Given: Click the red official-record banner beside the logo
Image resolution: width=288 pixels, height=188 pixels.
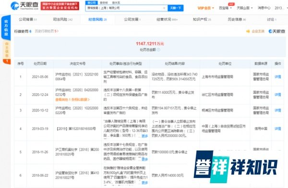Looking at the screenshot, I should click(60, 6).
